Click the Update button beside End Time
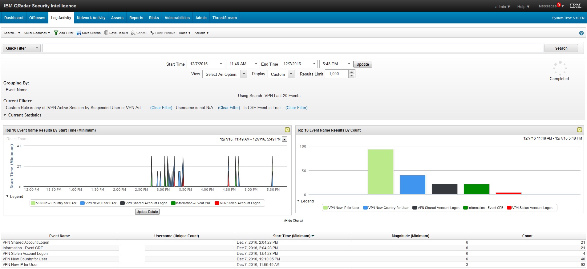The image size is (587, 269). point(362,64)
